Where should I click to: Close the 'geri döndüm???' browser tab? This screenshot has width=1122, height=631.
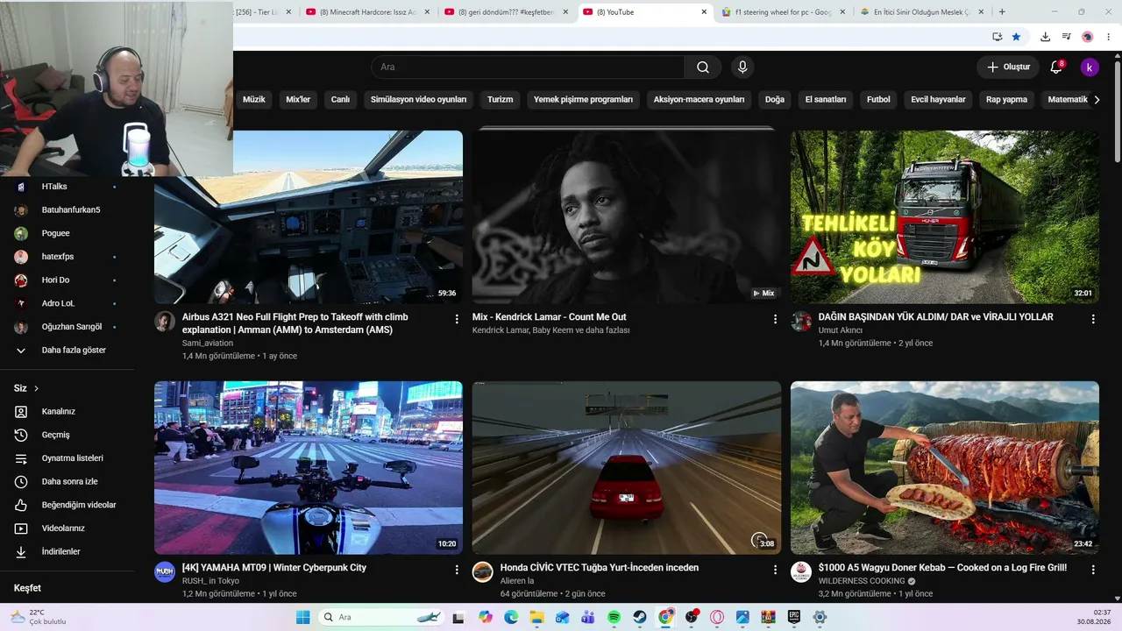[x=565, y=12]
